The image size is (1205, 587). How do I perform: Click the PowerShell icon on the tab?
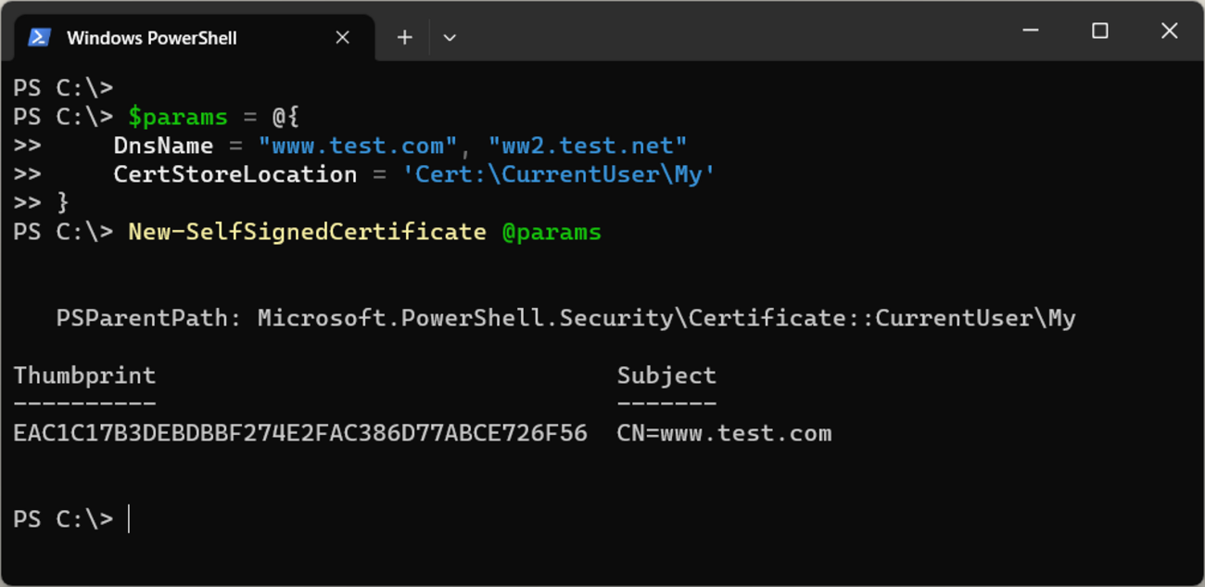point(39,37)
